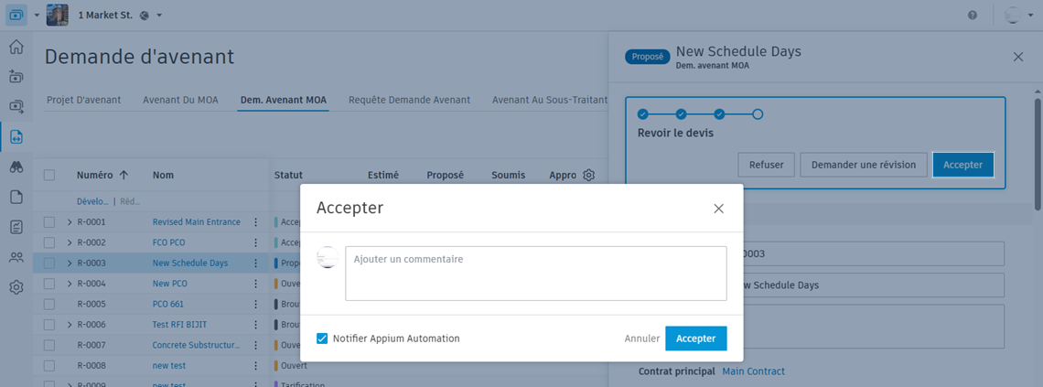1043x387 pixels.
Task: Open the document icon in sidebar
Action: point(16,197)
